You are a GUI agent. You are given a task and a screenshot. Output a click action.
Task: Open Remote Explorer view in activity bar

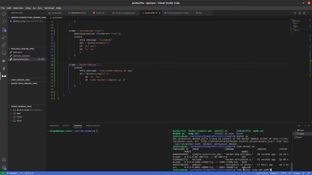[x=4, y=53]
